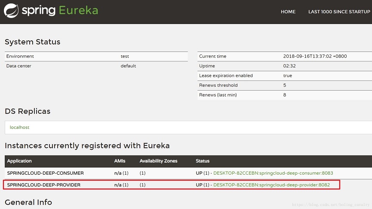
Task: Click the Eureka brand name text
Action: (78, 10)
